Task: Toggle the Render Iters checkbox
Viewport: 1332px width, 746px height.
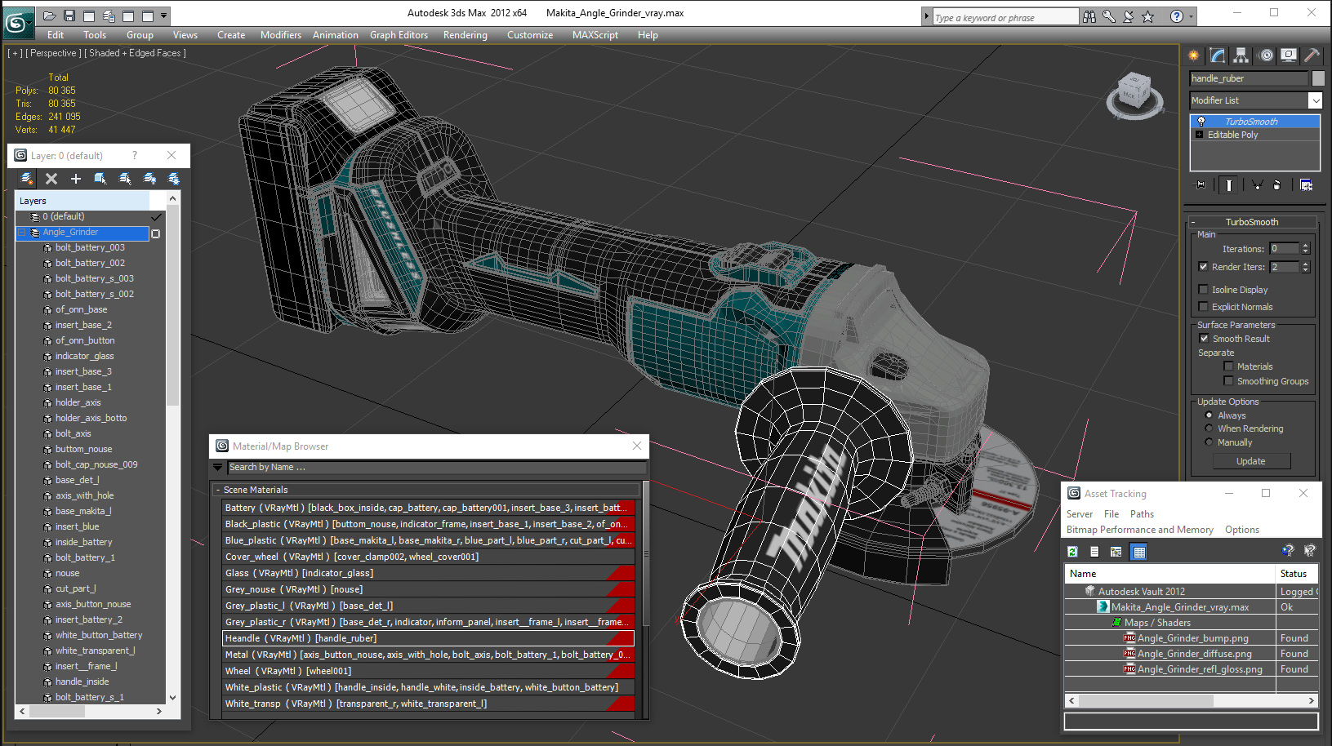Action: 1203,267
